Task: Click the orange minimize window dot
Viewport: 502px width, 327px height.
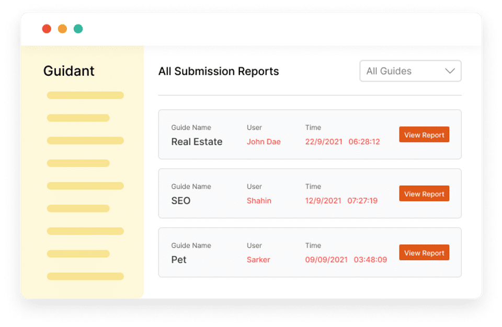Action: pos(62,29)
